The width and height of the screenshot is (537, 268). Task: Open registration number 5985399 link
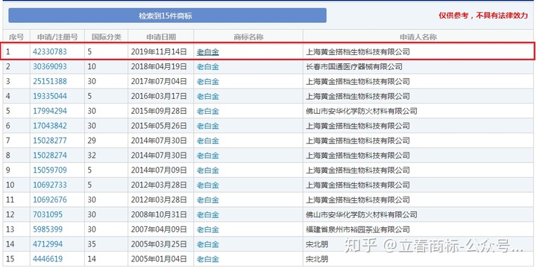(48, 229)
